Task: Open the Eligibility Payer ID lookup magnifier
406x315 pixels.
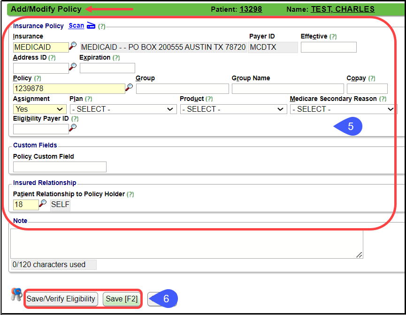Action: click(x=73, y=128)
